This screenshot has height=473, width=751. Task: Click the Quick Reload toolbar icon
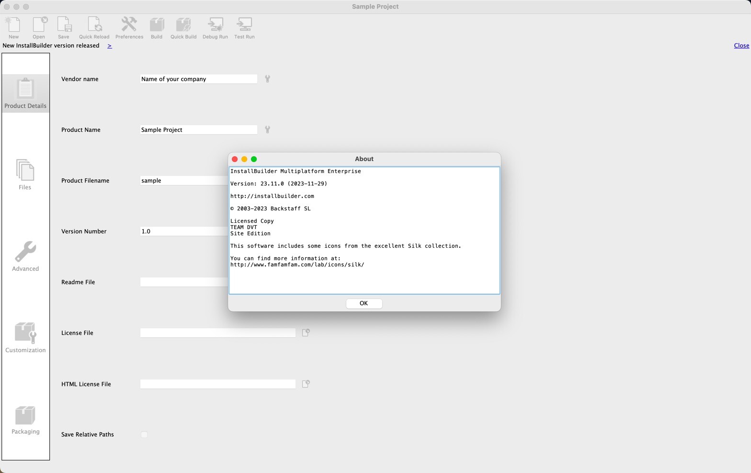click(94, 28)
